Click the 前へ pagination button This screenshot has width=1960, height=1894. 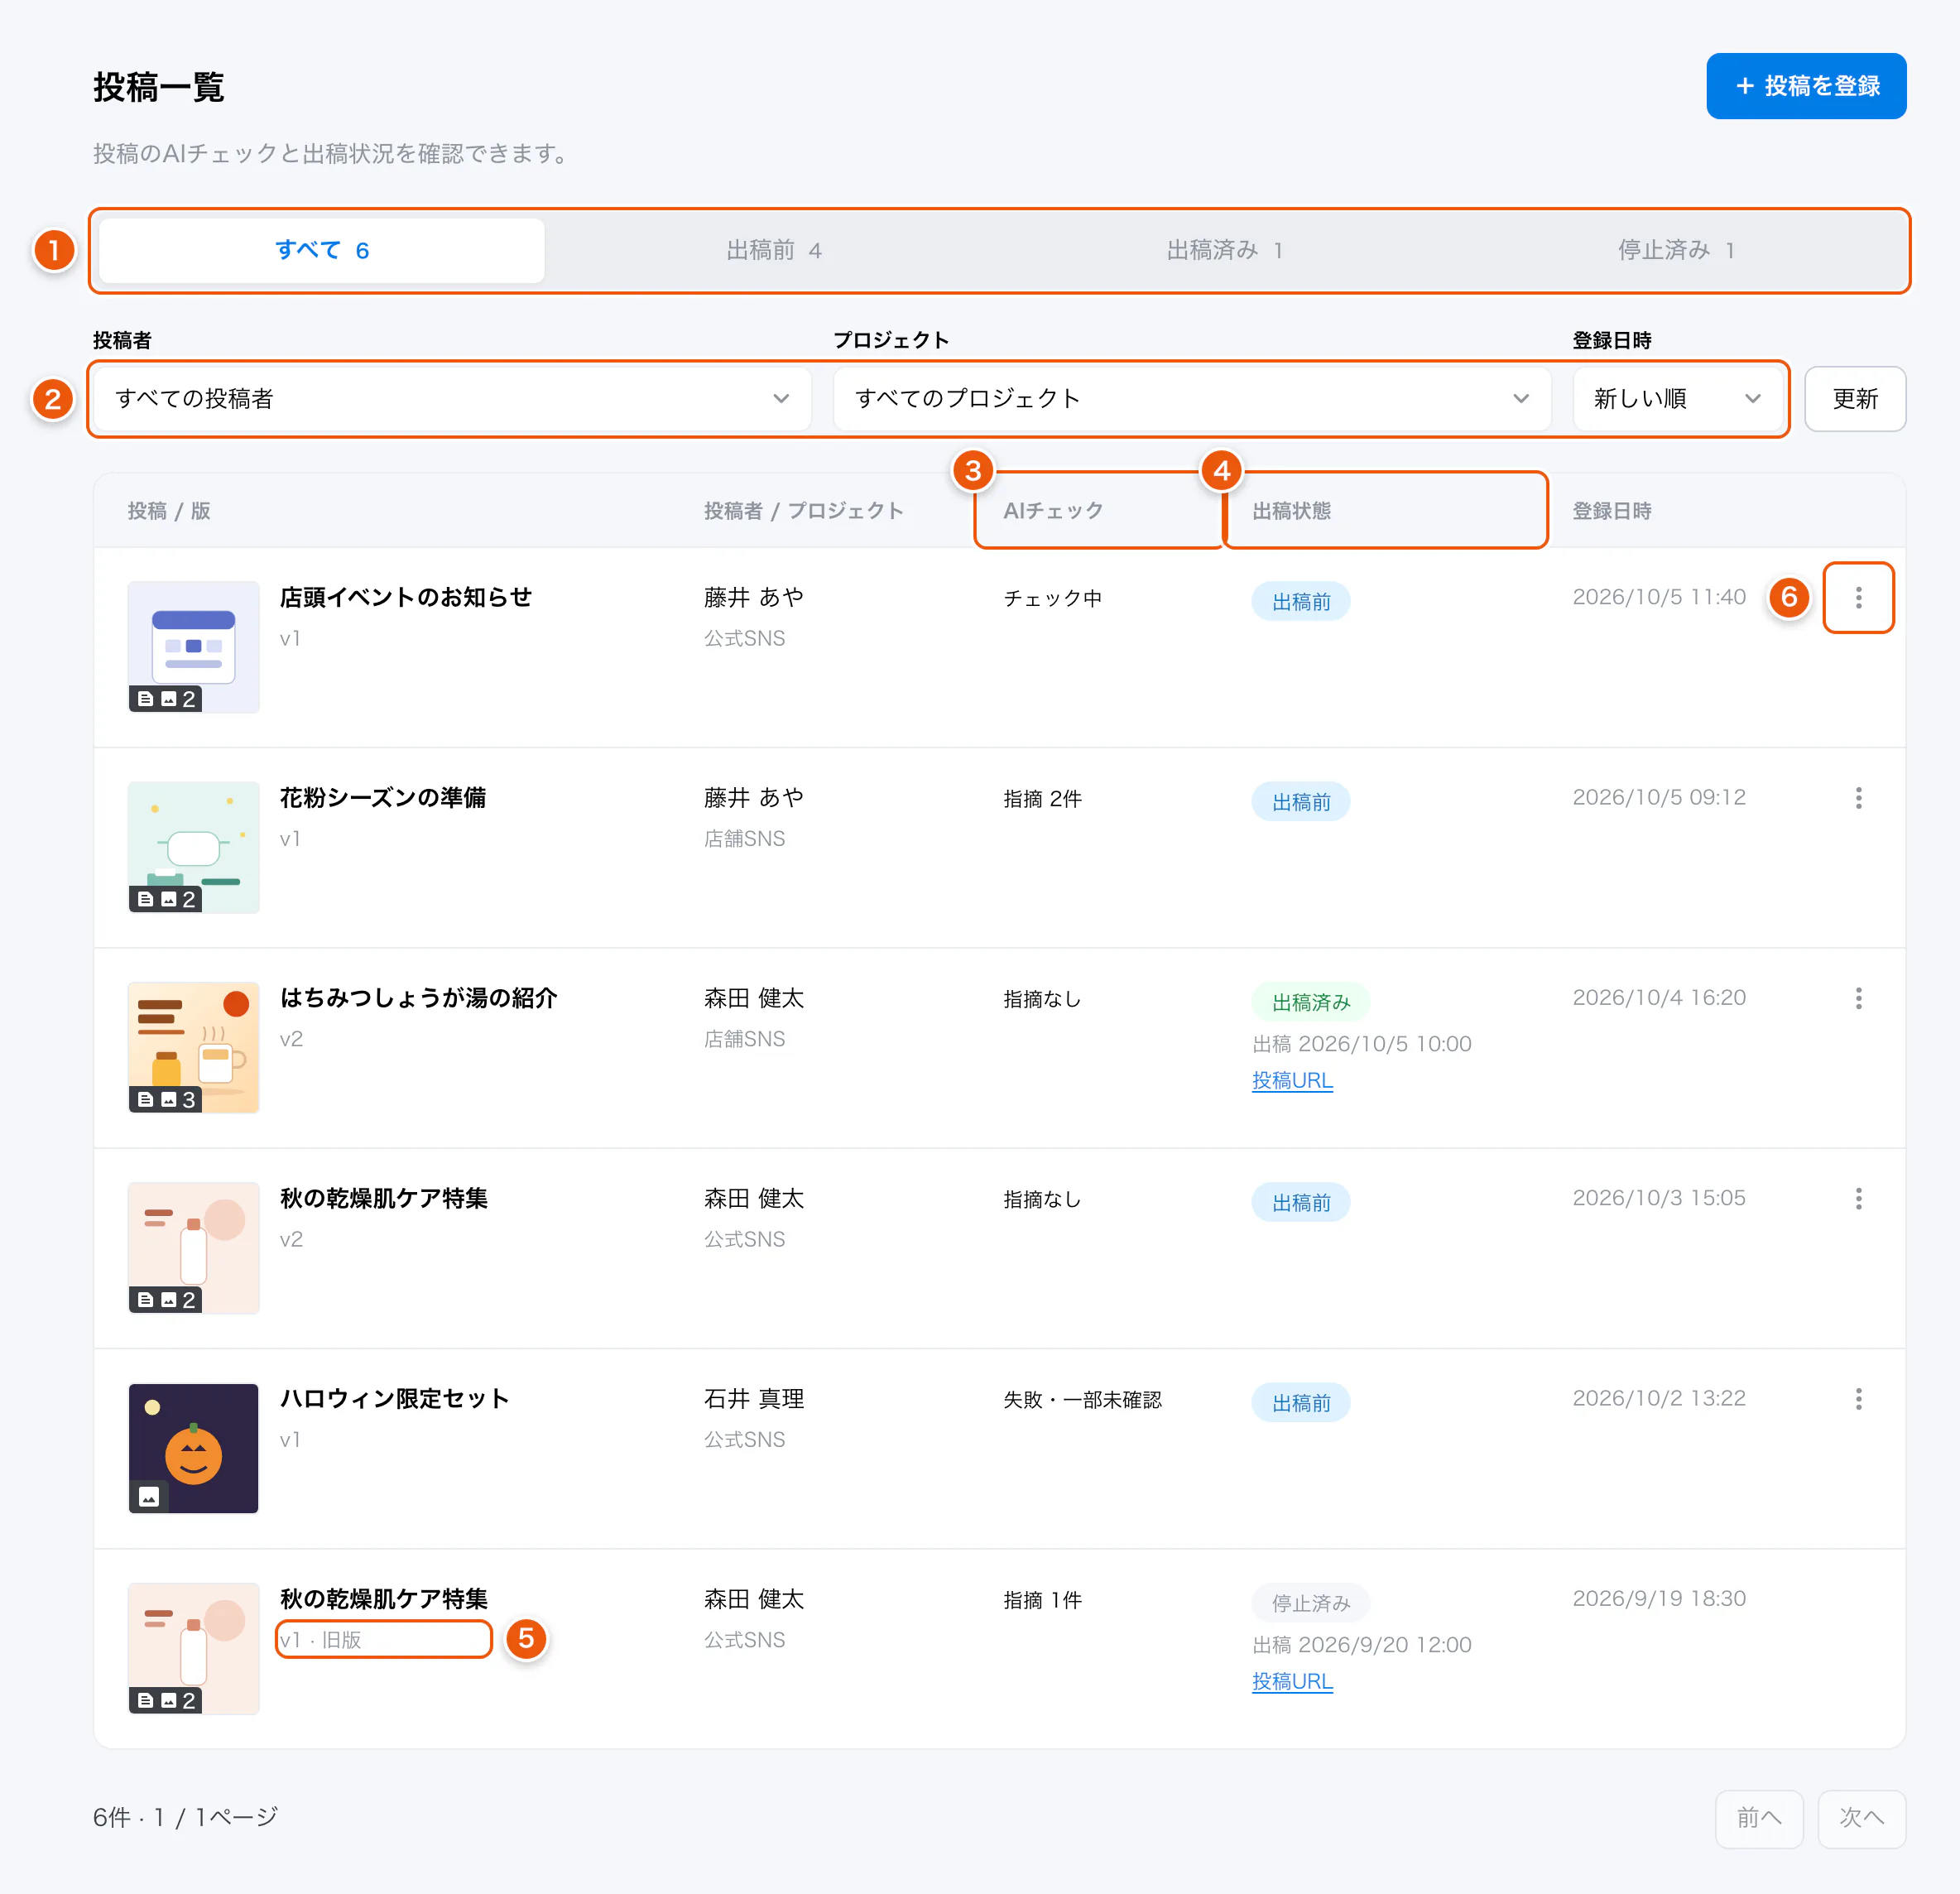(x=1759, y=1817)
